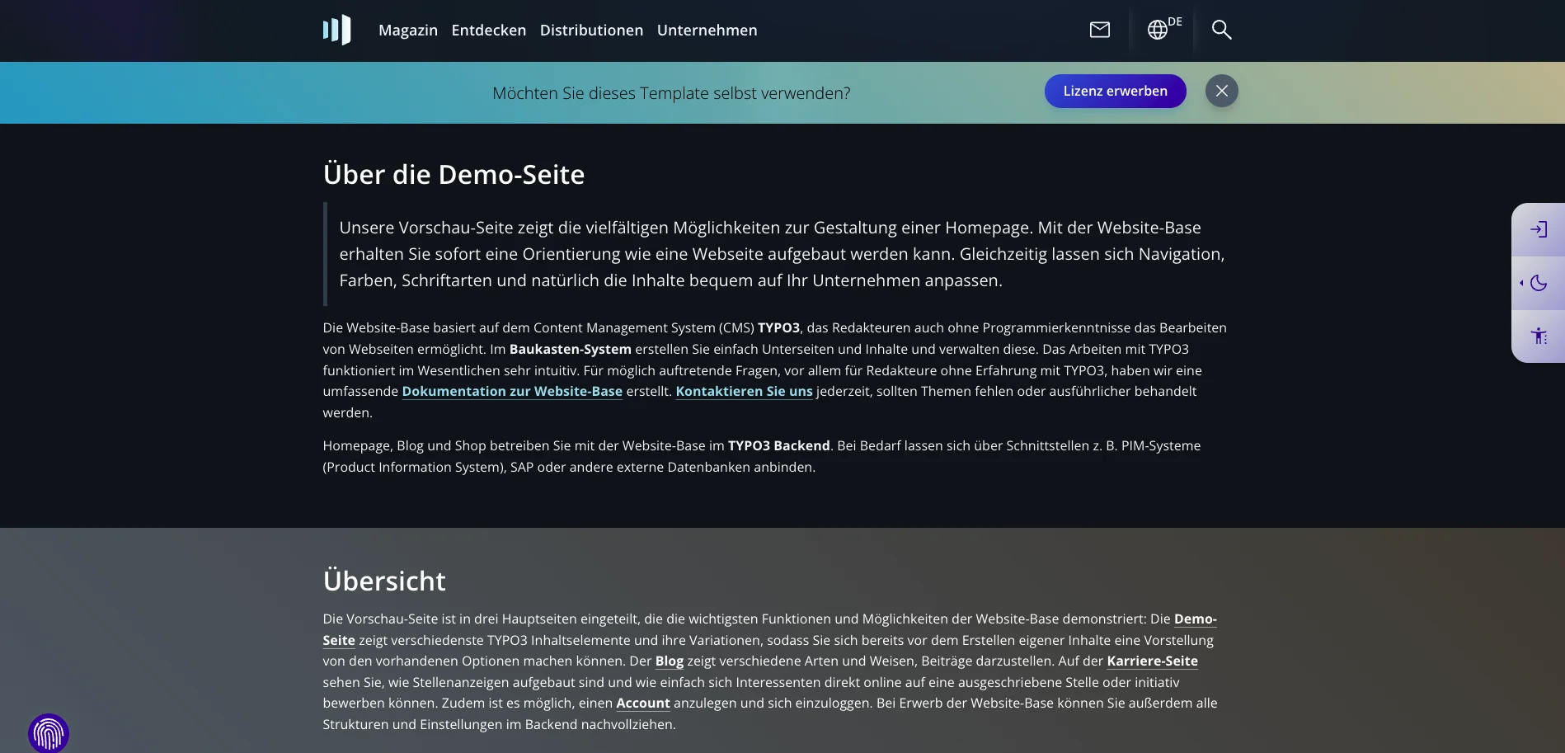1565x753 pixels.
Task: Open fingerprint privacy settings icon
Action: (x=49, y=733)
